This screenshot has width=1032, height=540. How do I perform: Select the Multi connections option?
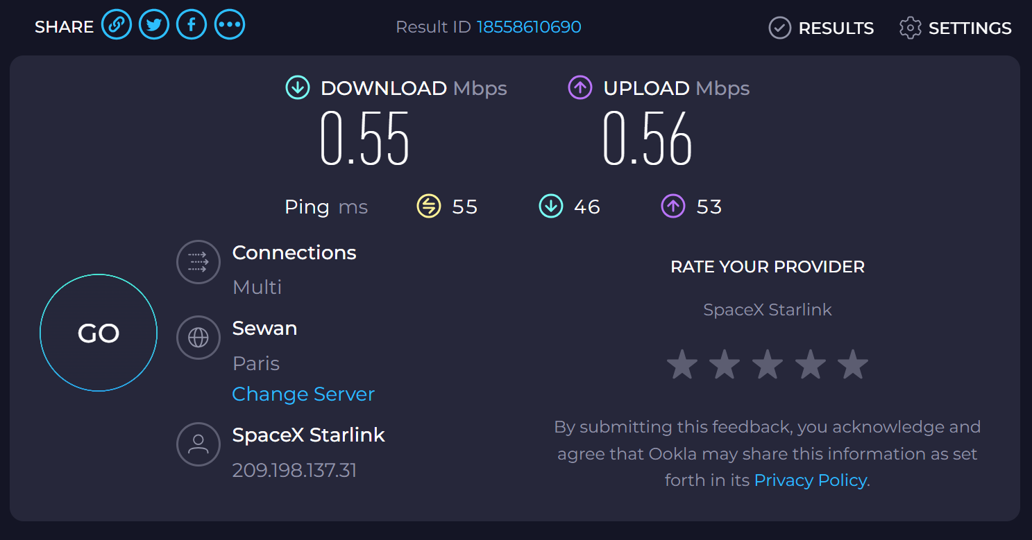point(257,287)
